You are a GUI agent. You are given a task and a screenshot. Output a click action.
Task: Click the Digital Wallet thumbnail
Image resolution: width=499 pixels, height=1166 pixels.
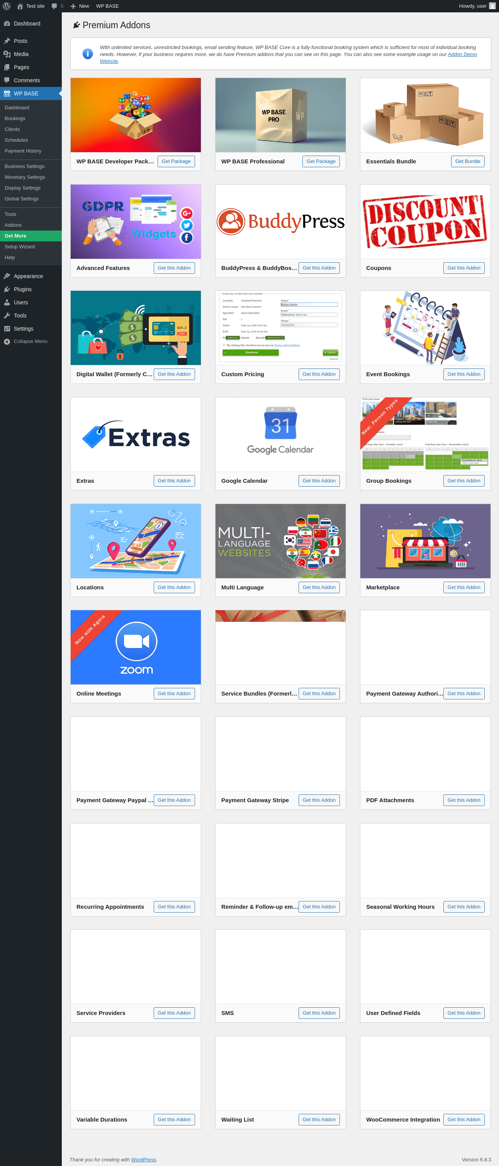136,328
